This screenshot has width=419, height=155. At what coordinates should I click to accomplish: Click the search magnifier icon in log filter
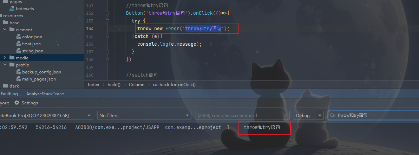tap(333, 115)
